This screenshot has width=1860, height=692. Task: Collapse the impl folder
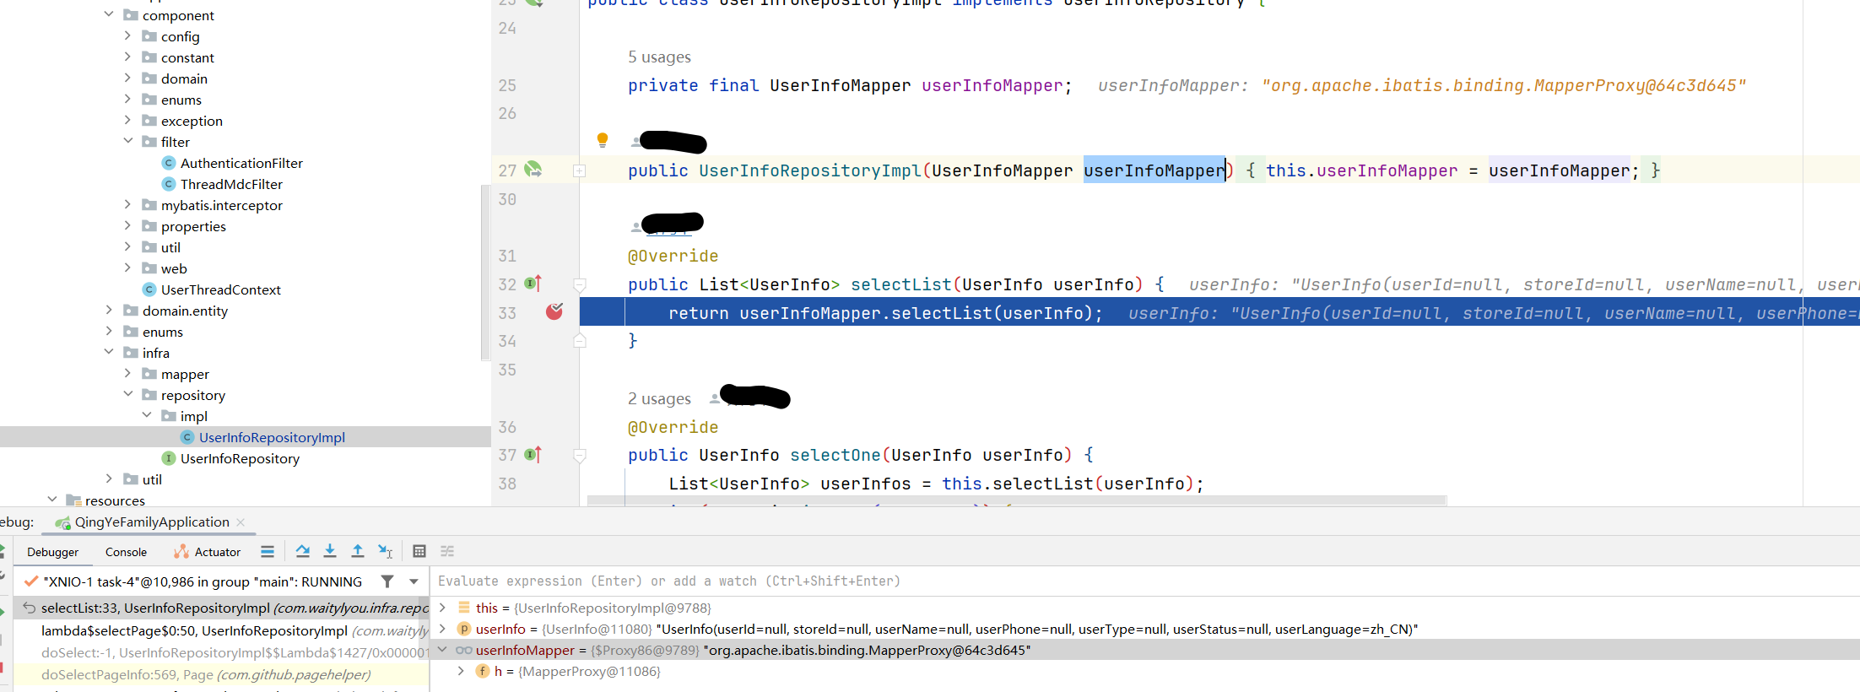tap(147, 415)
